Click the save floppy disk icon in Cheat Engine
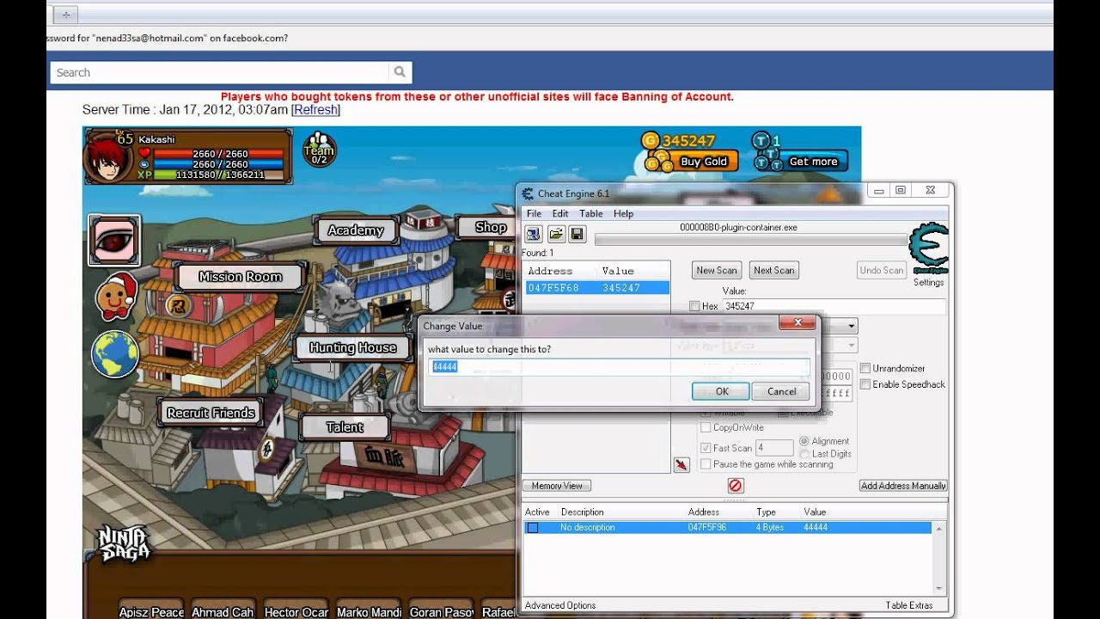 [x=577, y=234]
